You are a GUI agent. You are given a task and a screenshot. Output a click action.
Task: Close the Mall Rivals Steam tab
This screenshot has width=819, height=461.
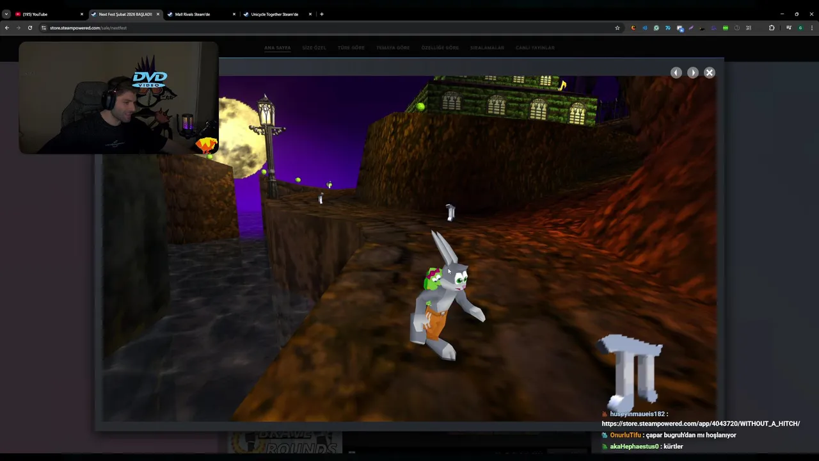234,14
